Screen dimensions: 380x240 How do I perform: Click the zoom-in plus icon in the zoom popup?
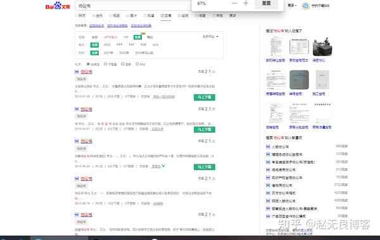[x=246, y=3]
